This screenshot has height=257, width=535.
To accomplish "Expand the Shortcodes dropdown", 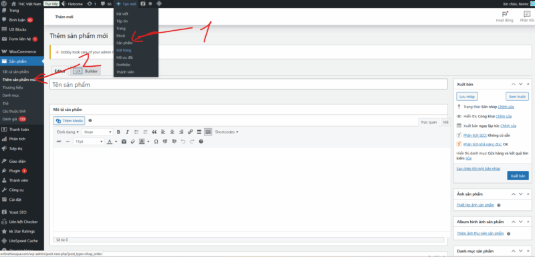I will pyautogui.click(x=227, y=132).
